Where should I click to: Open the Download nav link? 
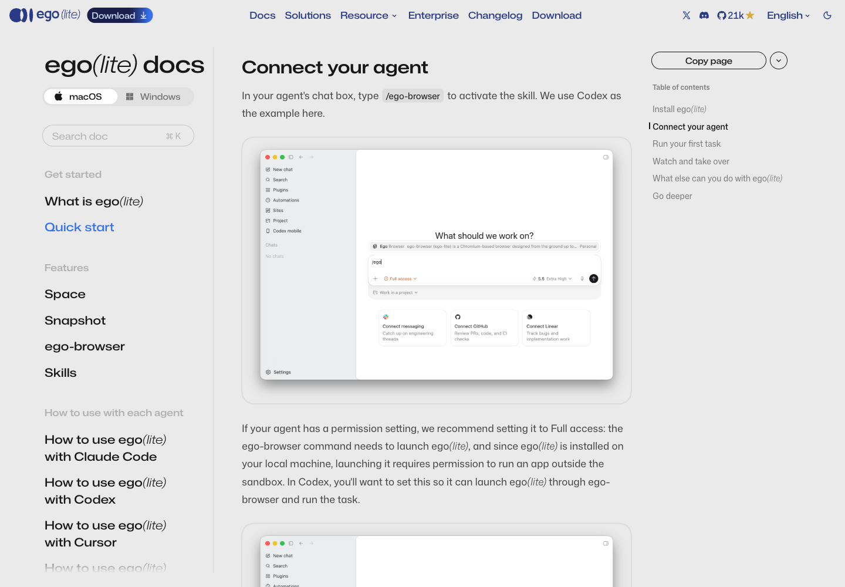(557, 15)
